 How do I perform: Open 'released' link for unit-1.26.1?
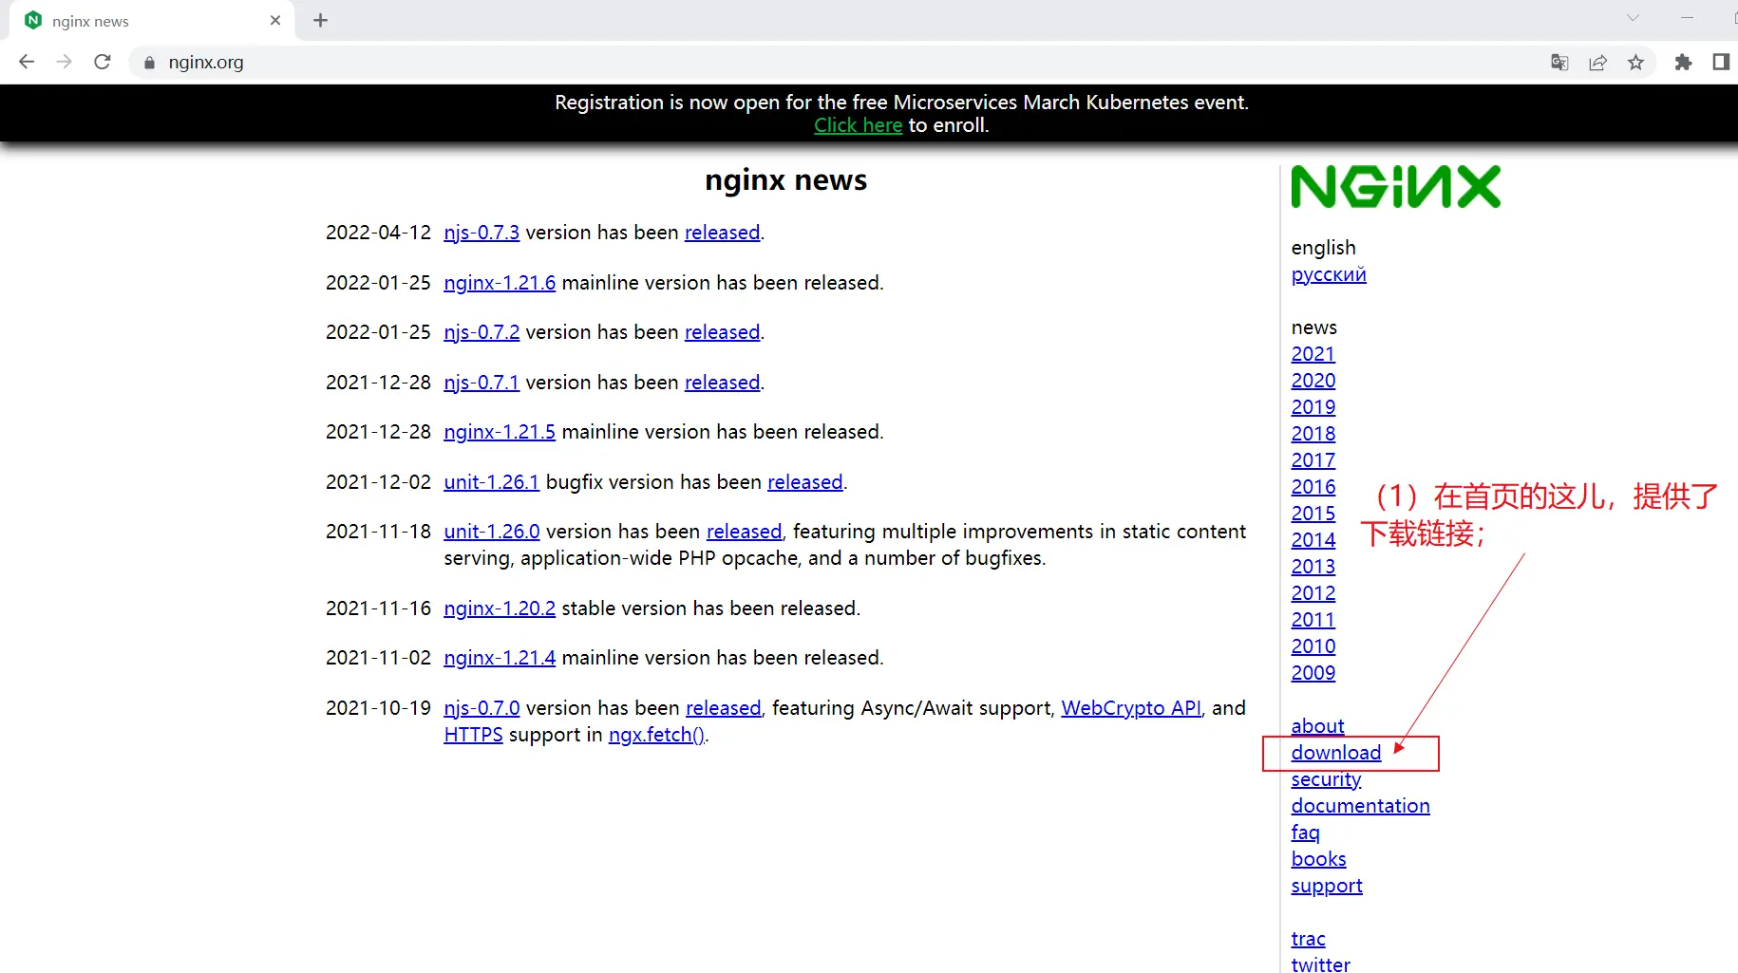[804, 482]
